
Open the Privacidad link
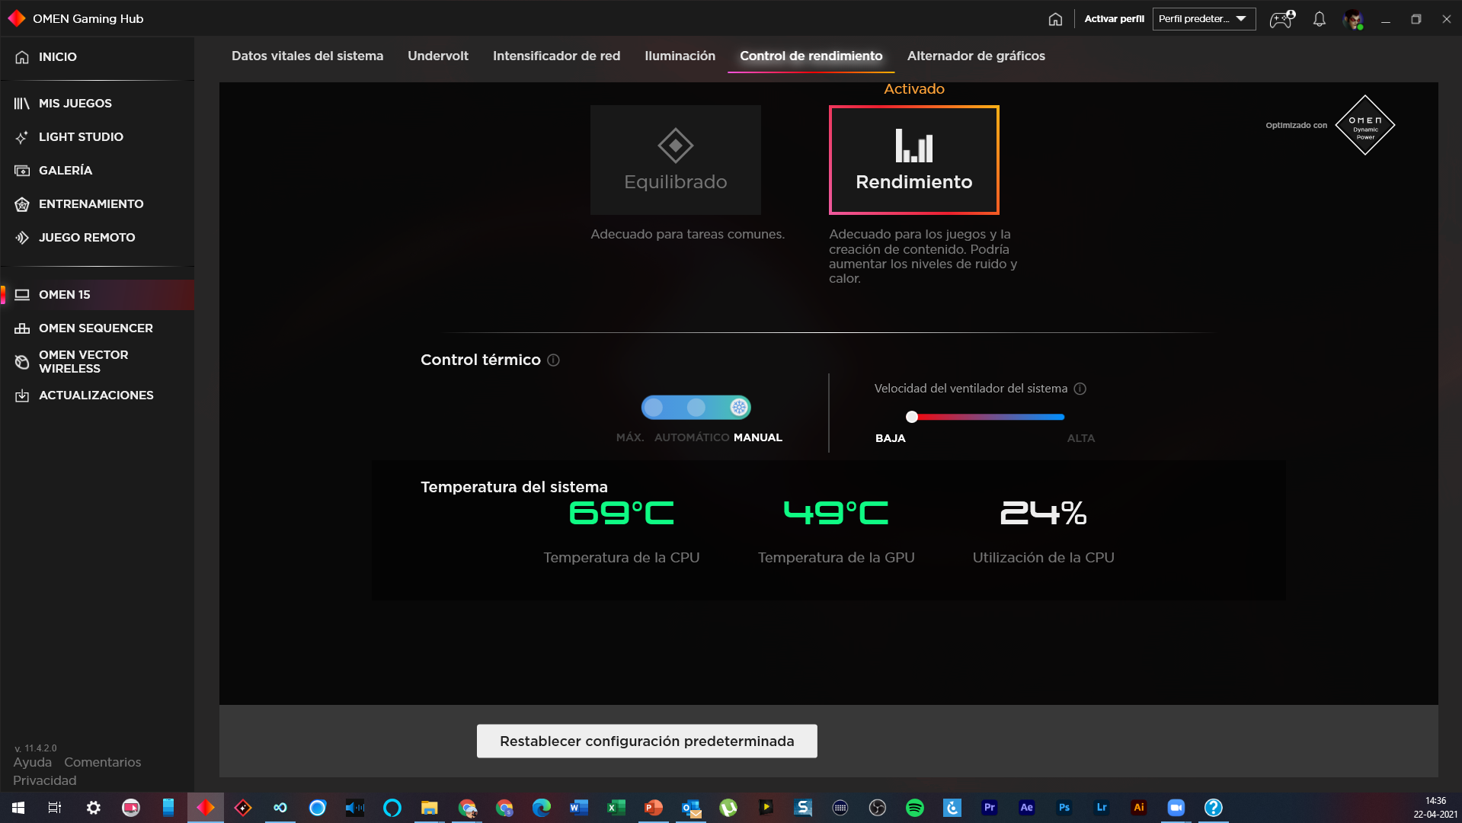point(45,780)
